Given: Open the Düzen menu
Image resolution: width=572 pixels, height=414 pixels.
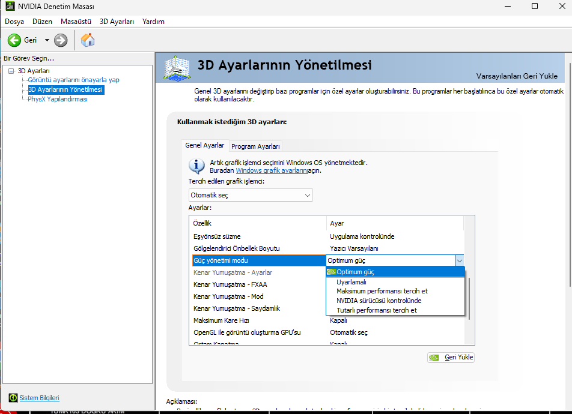Looking at the screenshot, I should coord(42,22).
